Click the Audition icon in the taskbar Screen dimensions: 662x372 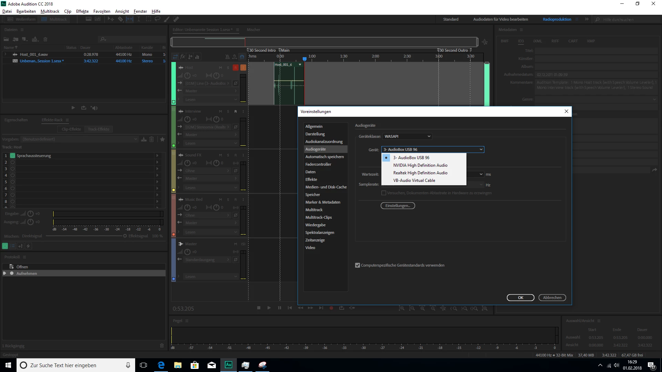coord(228,365)
